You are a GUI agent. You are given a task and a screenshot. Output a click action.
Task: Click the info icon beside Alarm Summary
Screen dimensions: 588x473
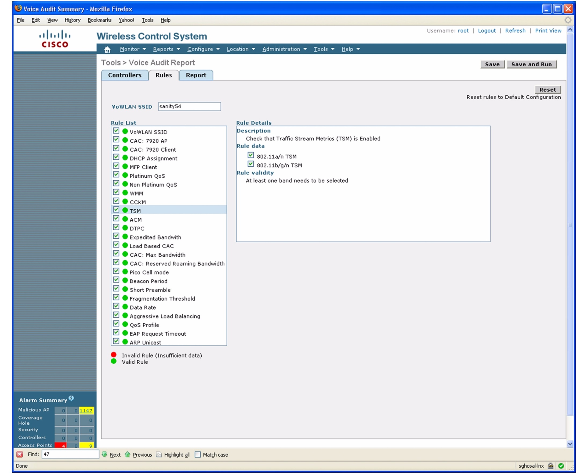(x=71, y=398)
